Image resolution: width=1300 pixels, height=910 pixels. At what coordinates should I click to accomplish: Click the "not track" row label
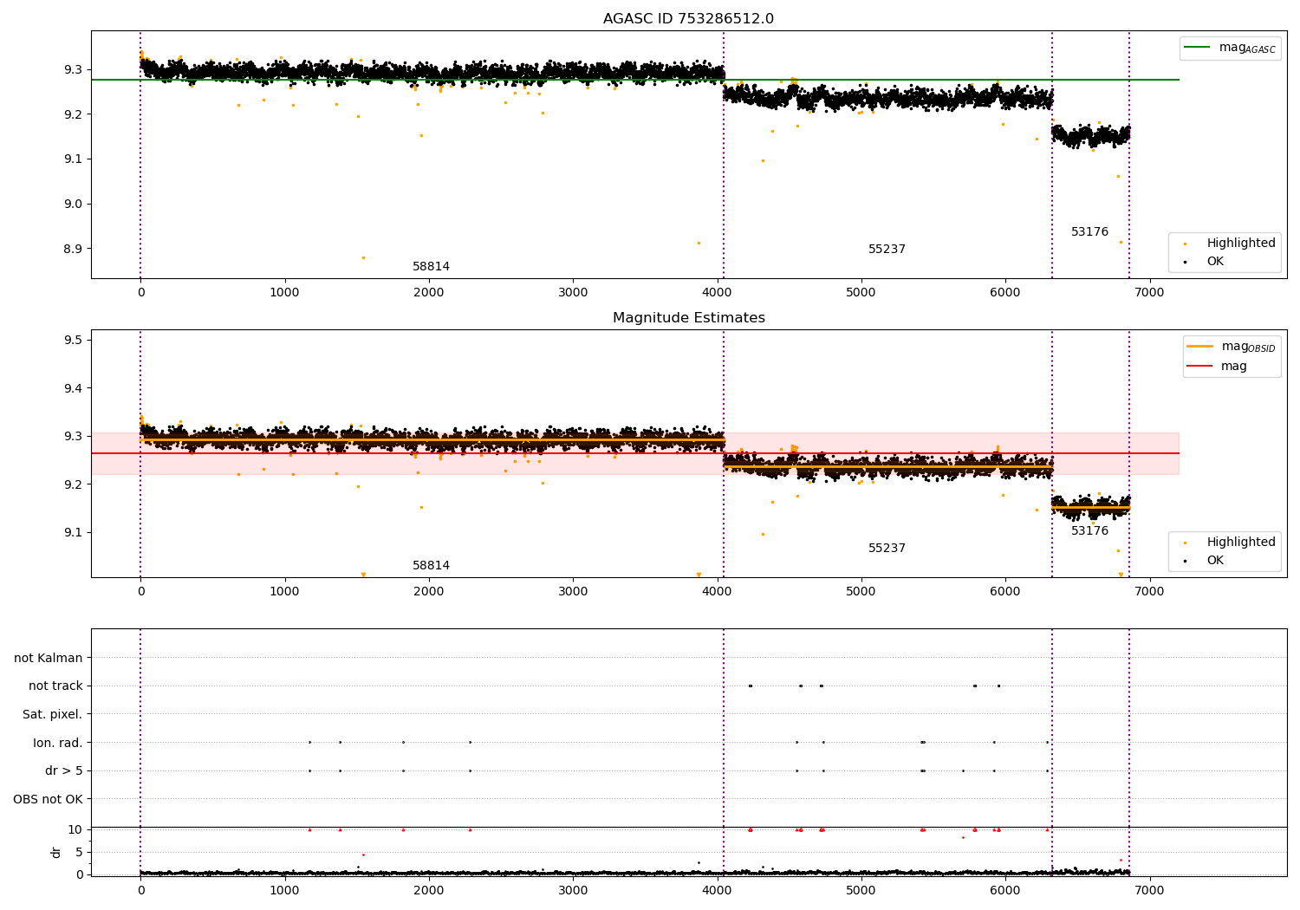(x=55, y=686)
